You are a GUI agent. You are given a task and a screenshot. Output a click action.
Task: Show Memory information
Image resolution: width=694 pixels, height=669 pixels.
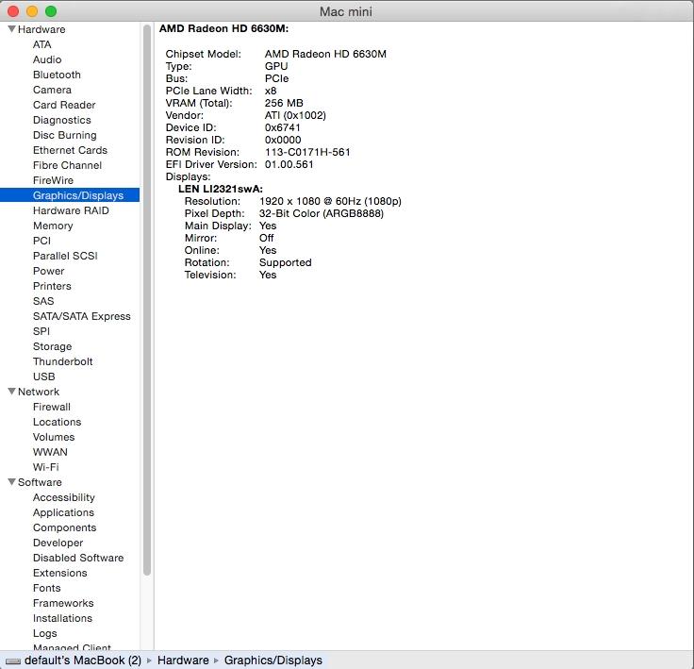click(x=53, y=226)
